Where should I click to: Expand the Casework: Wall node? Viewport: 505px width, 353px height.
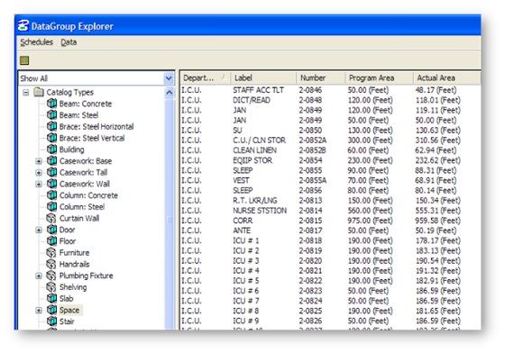[x=39, y=184]
